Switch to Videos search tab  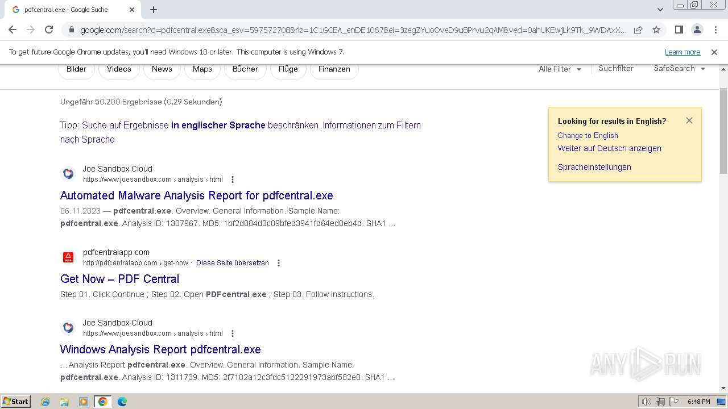click(119, 69)
